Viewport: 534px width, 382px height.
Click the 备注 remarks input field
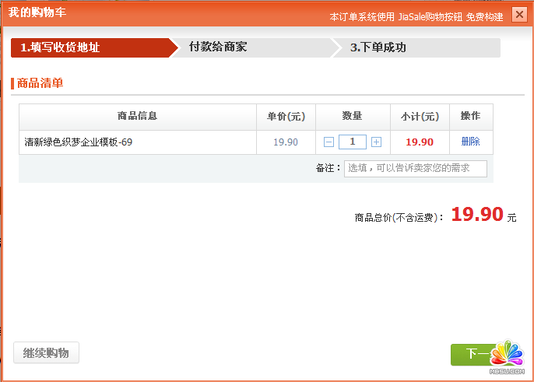[415, 168]
